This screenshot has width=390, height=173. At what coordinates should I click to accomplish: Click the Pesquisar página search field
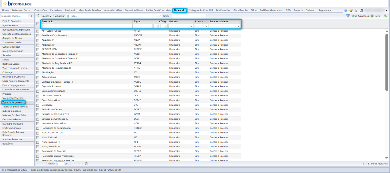pyautogui.click(x=14, y=16)
